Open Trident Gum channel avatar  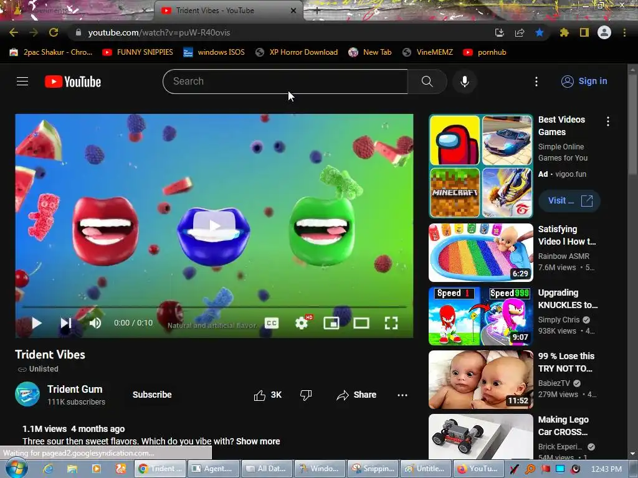(x=27, y=394)
